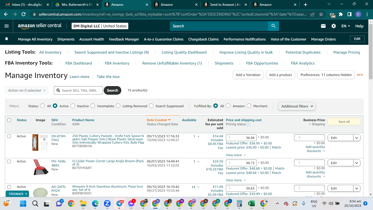Click the Add a Variation button
The image size is (373, 210).
pyautogui.click(x=248, y=75)
